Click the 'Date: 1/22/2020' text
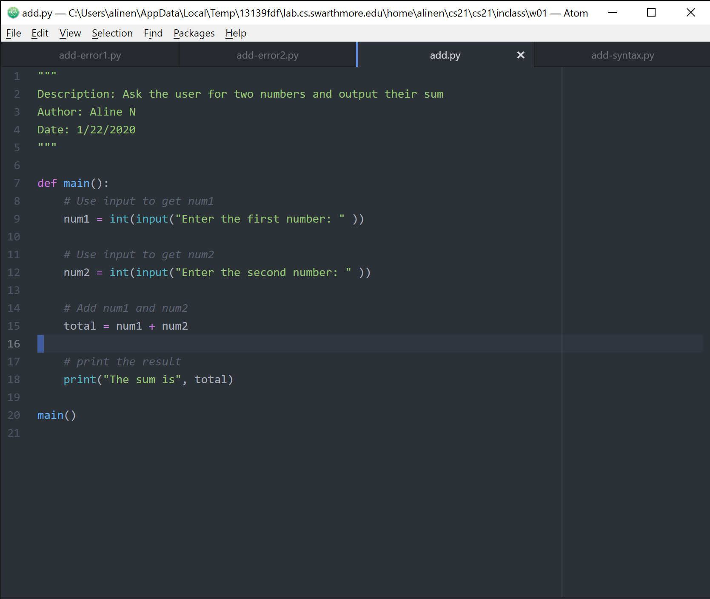This screenshot has height=599, width=710. 86,130
